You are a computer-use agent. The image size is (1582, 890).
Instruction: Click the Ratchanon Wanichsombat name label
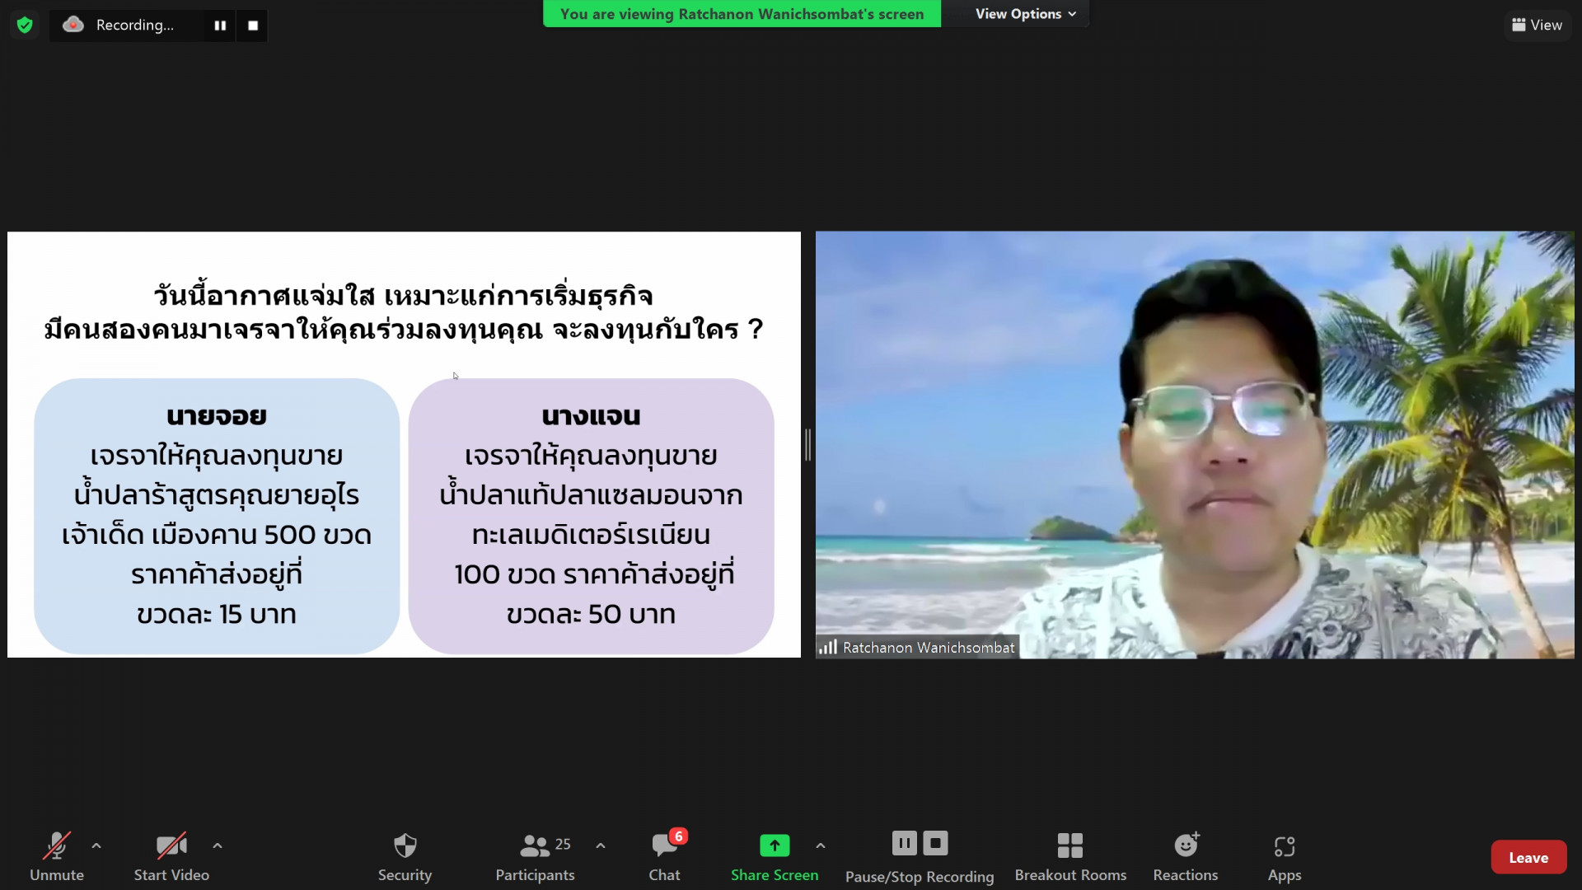[929, 648]
